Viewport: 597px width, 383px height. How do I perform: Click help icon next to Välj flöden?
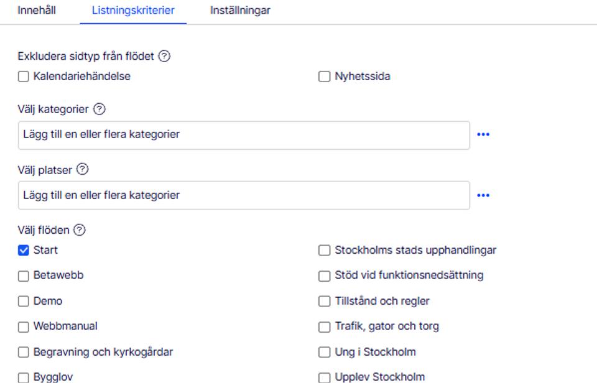(79, 229)
